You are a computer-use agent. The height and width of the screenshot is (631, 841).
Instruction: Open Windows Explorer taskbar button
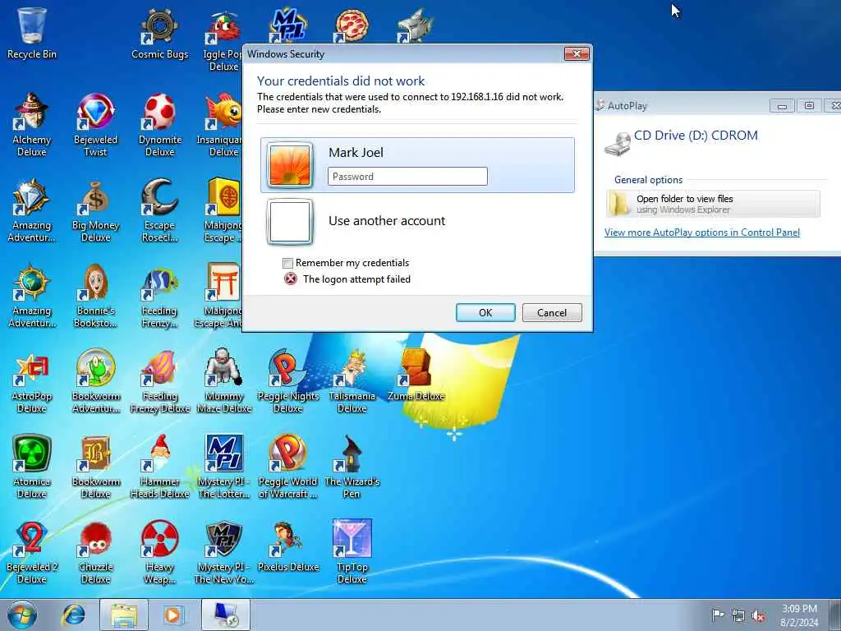[x=124, y=615]
